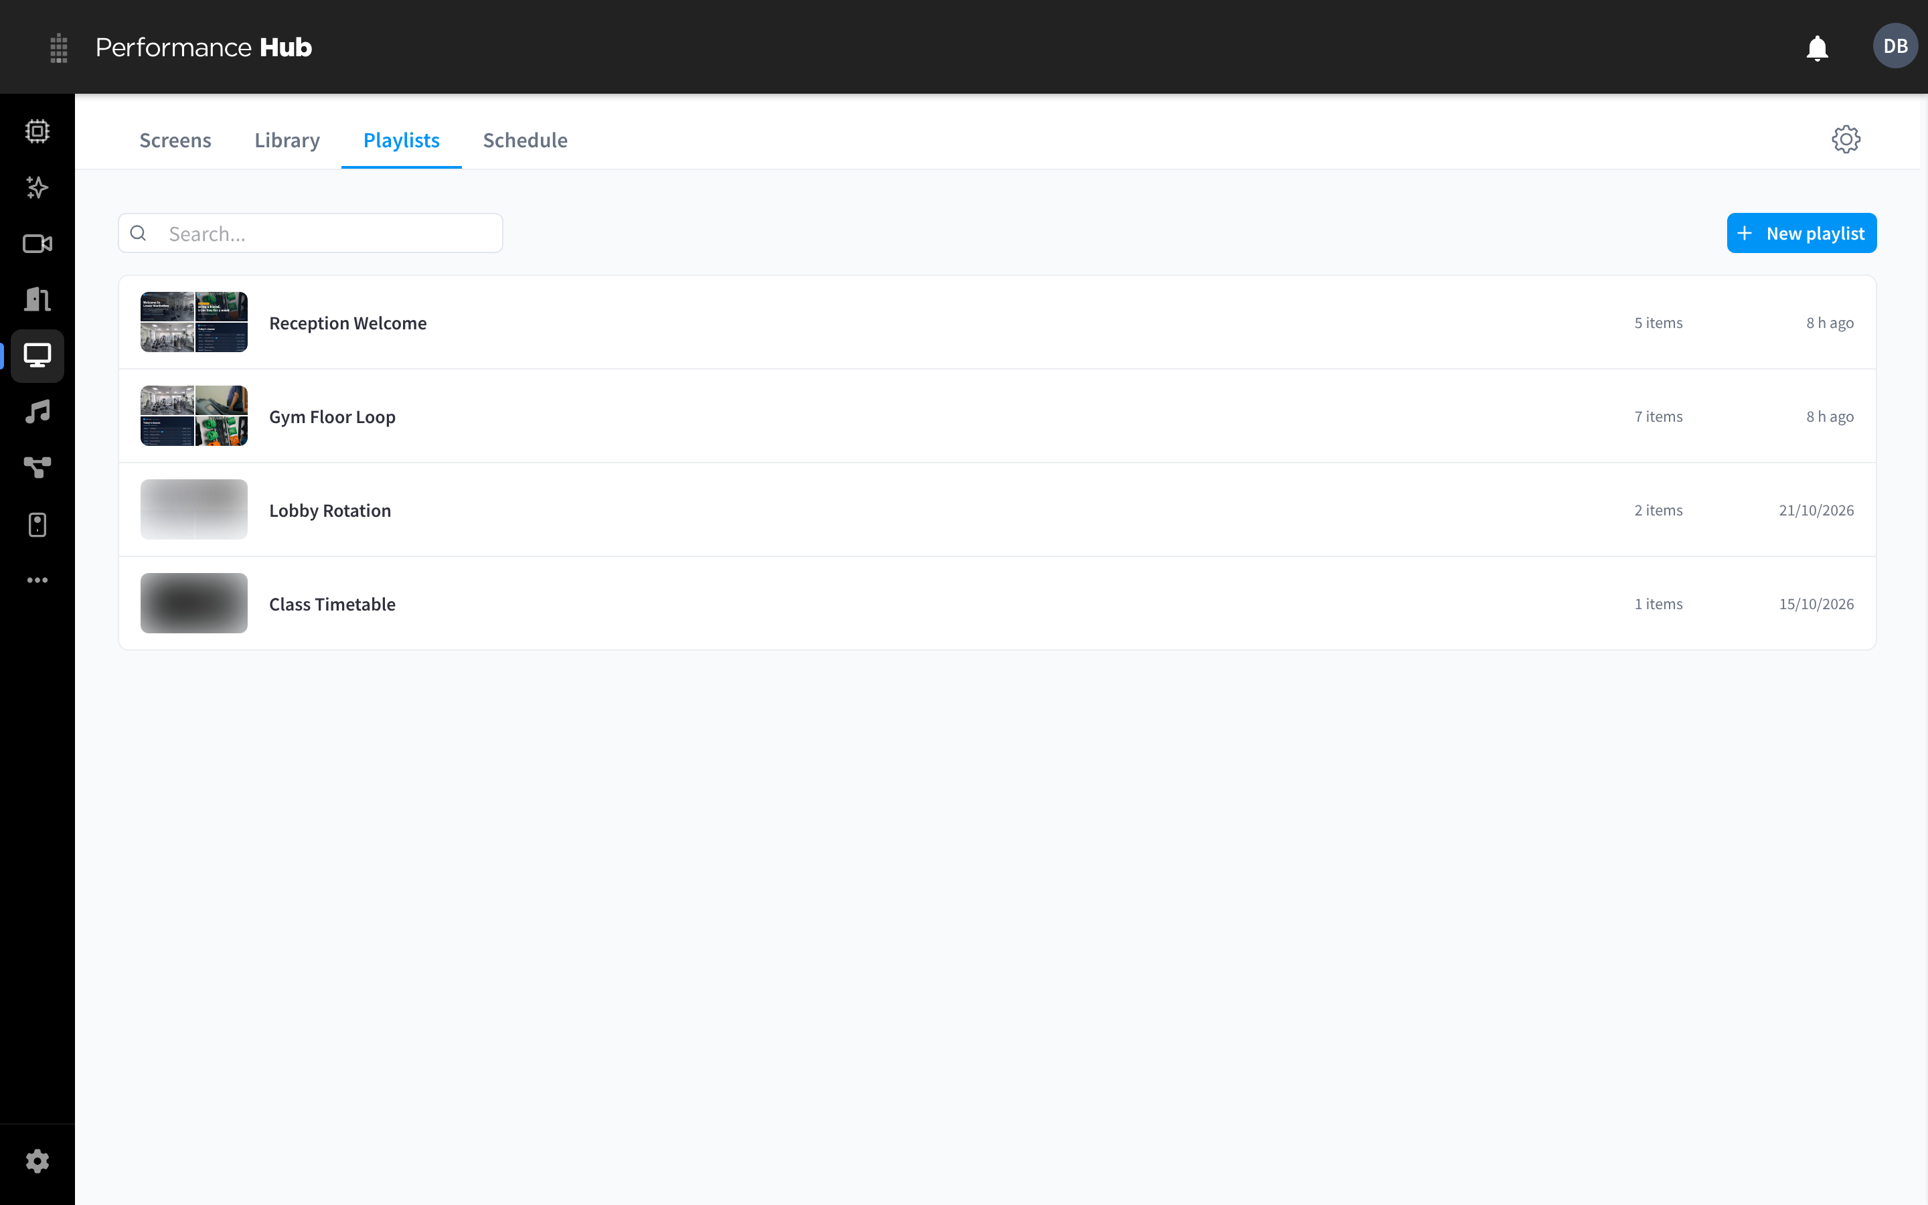Open sidebar settings gear at bottom
The height and width of the screenshot is (1205, 1928).
pyautogui.click(x=37, y=1161)
